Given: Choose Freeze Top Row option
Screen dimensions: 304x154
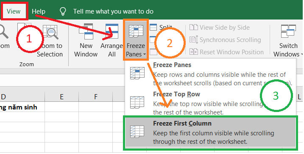Looking at the screenshot, I should click(211, 103).
